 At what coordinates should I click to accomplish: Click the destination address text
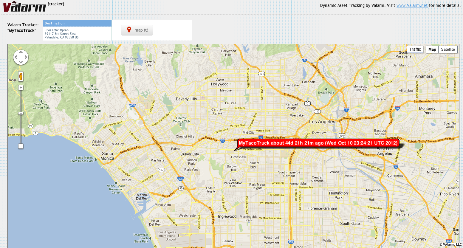pyautogui.click(x=61, y=34)
